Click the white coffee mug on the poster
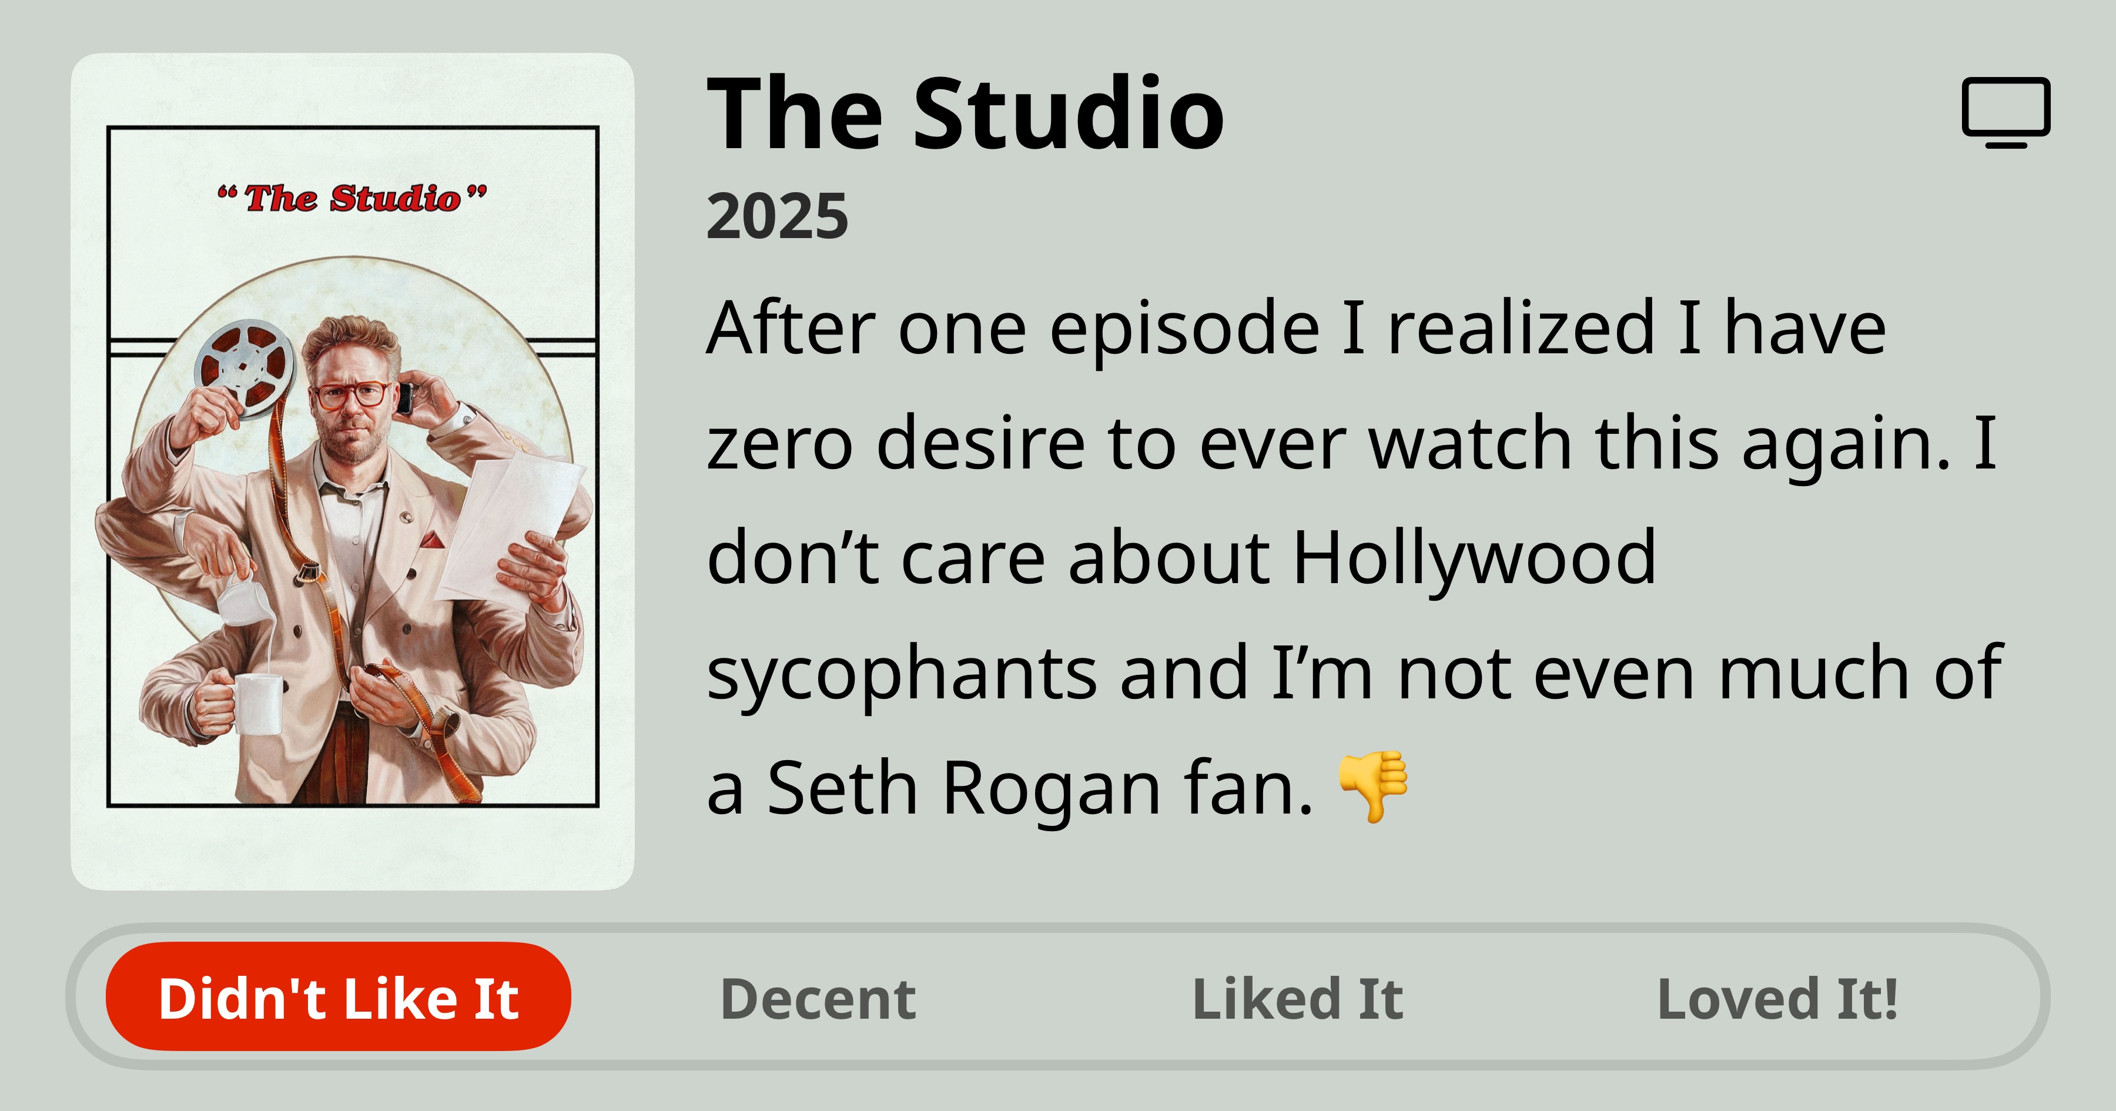This screenshot has height=1111, width=2116. pos(257,704)
